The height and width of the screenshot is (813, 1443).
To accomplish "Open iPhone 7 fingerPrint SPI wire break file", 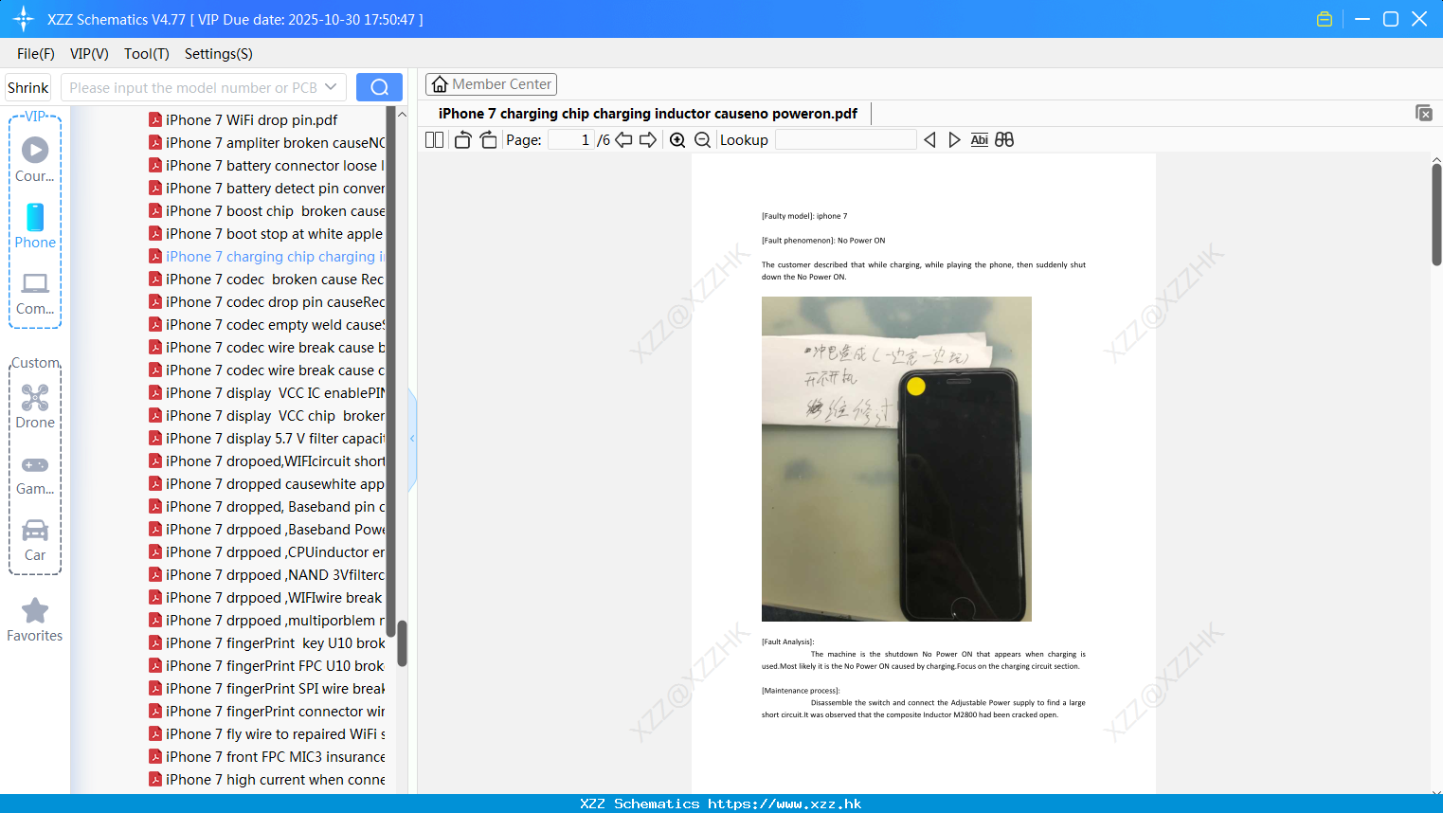I will tap(266, 689).
